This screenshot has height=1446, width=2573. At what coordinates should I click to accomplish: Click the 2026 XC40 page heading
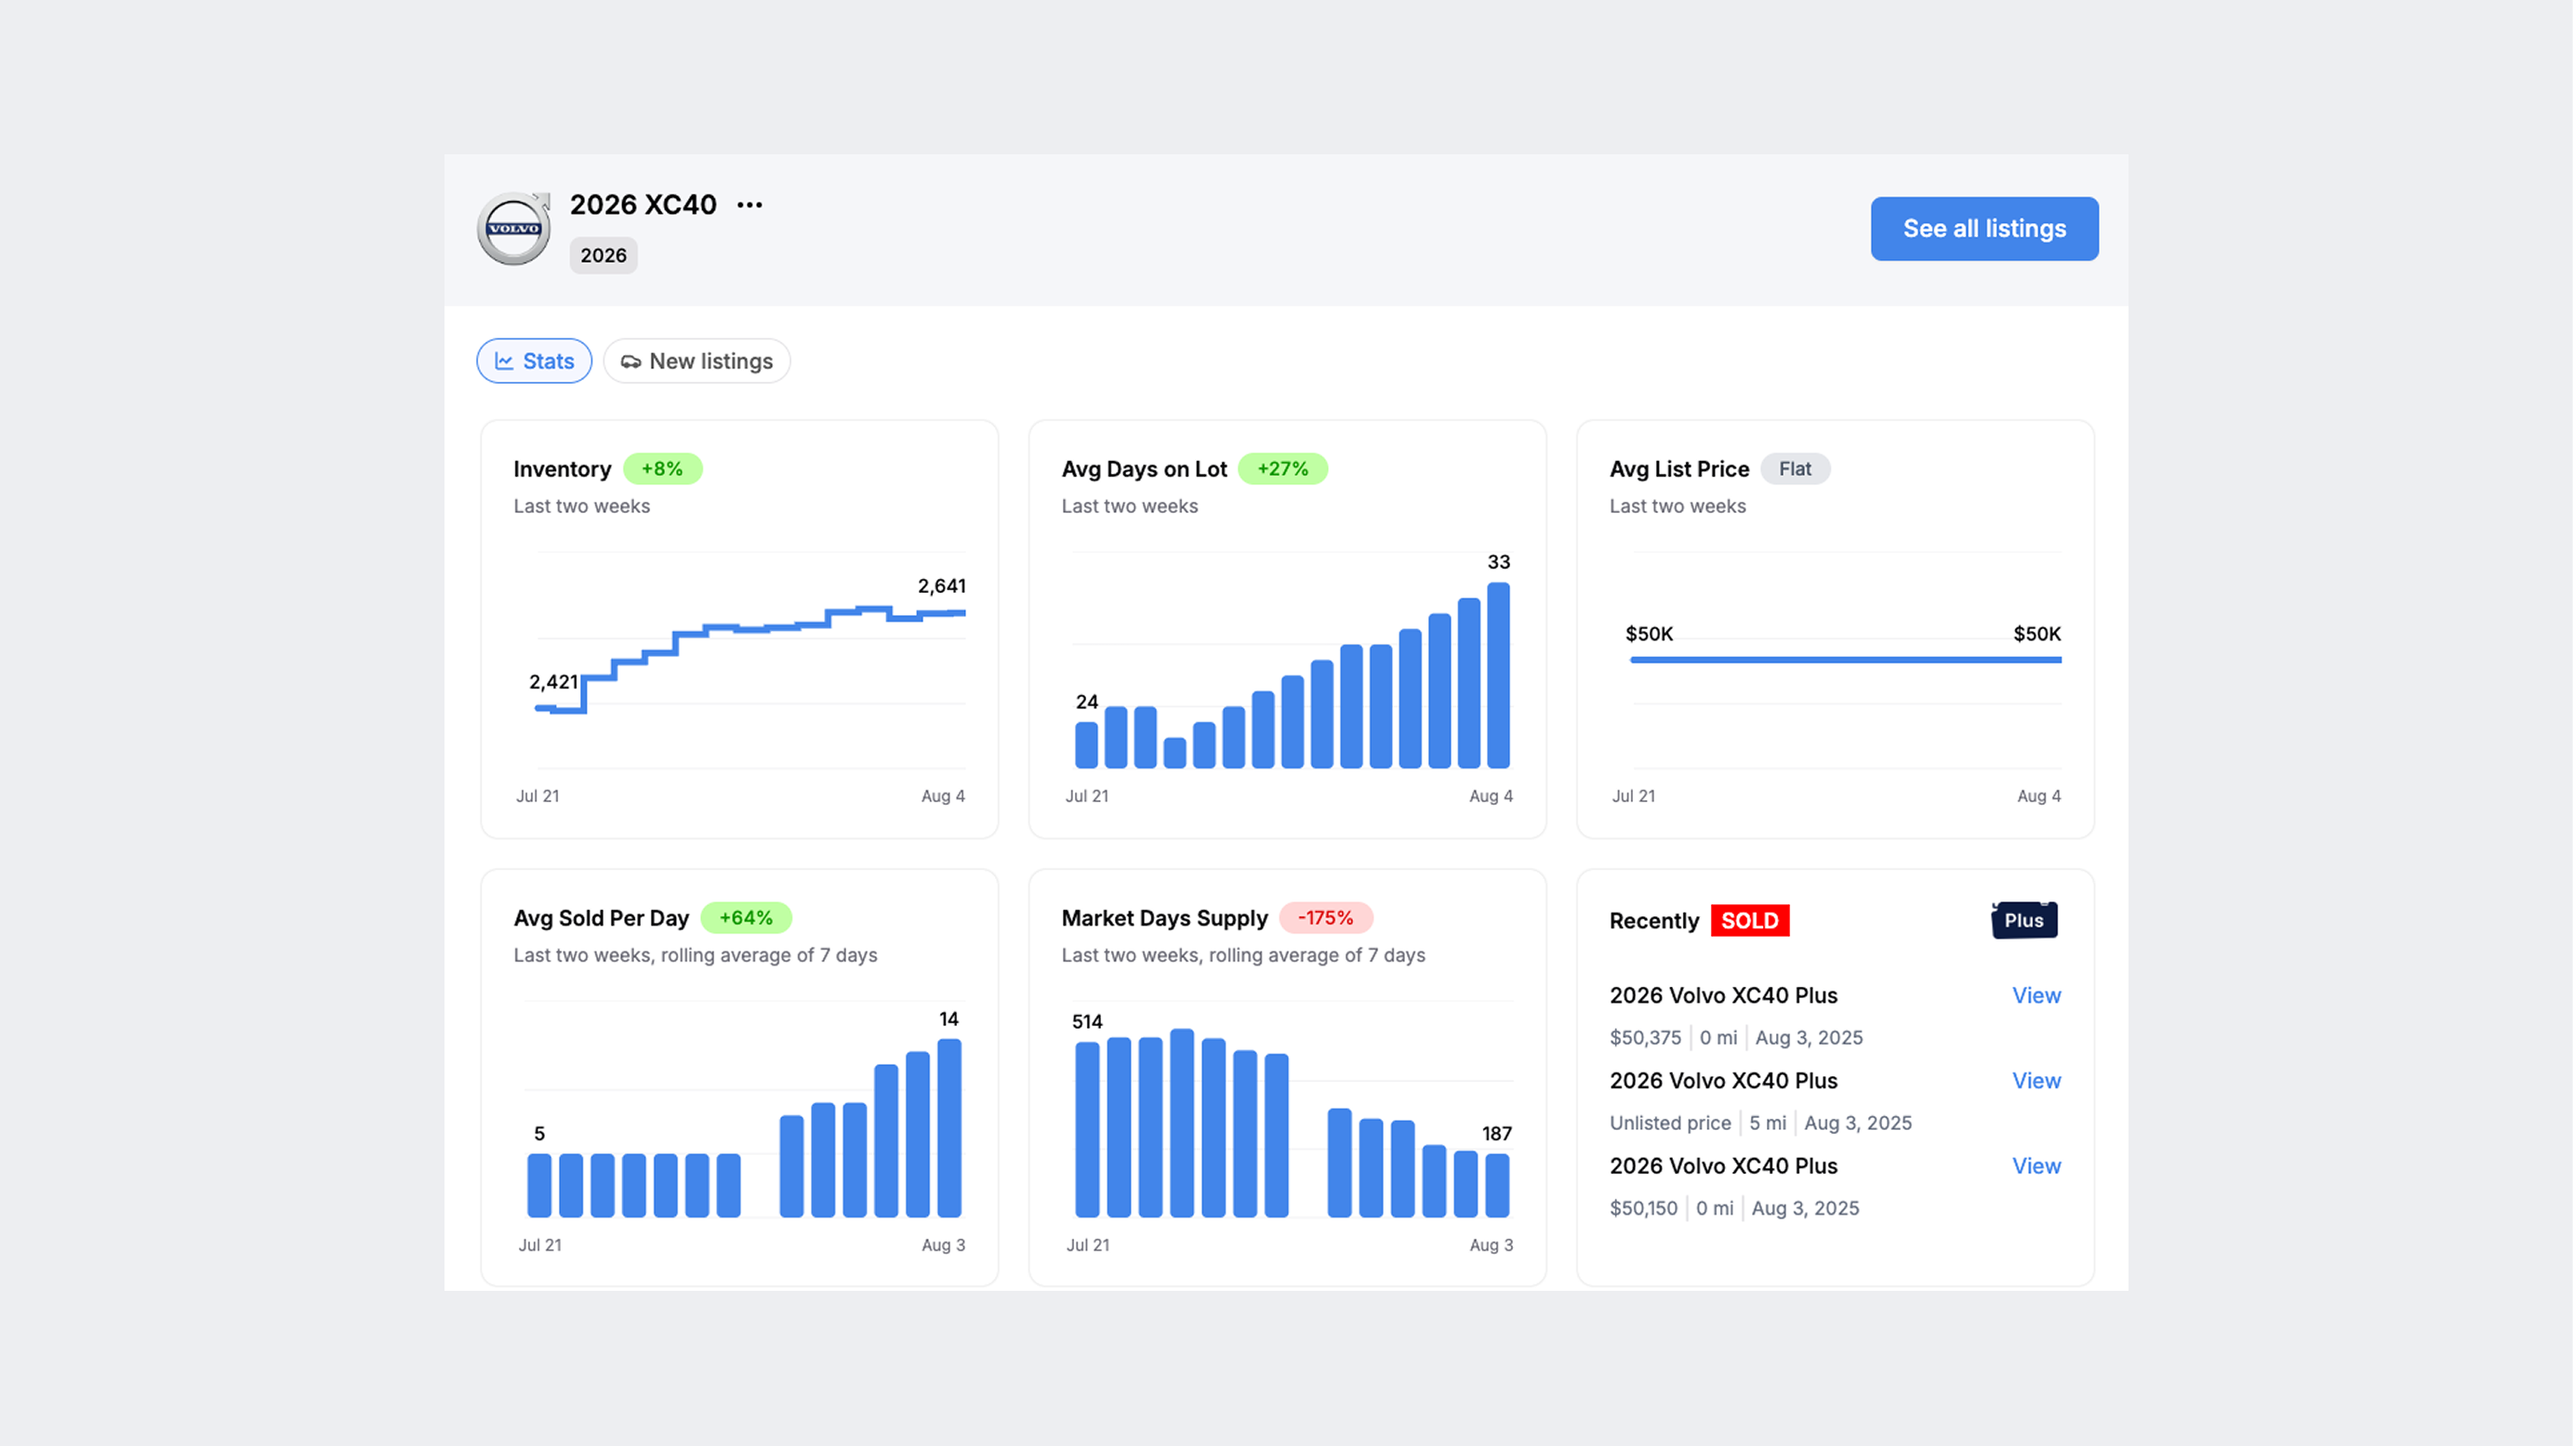click(x=643, y=204)
